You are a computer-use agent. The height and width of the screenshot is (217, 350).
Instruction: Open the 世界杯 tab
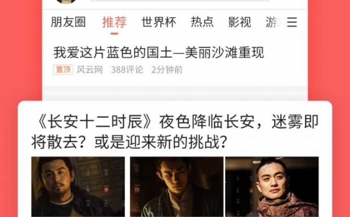coord(159,22)
